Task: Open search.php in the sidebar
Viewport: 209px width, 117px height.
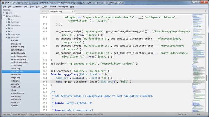Action: 16,96
